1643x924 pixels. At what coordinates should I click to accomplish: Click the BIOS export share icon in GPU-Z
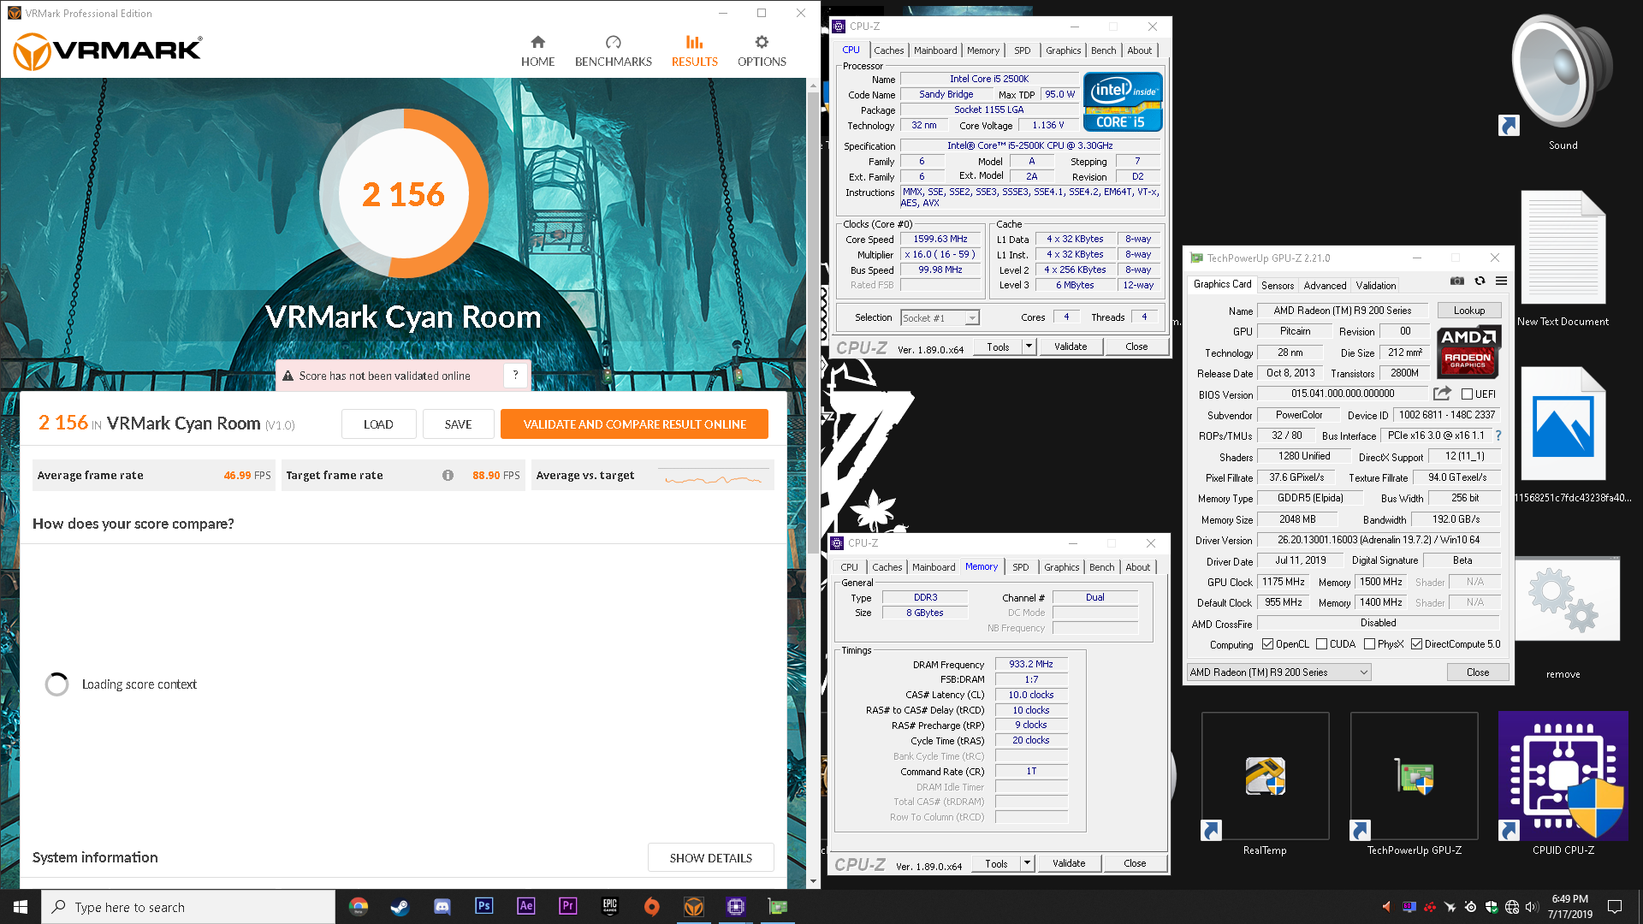click(x=1442, y=394)
